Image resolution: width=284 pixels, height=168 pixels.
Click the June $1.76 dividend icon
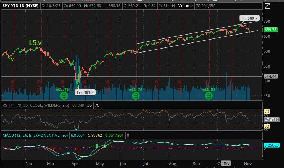[x=136, y=96]
